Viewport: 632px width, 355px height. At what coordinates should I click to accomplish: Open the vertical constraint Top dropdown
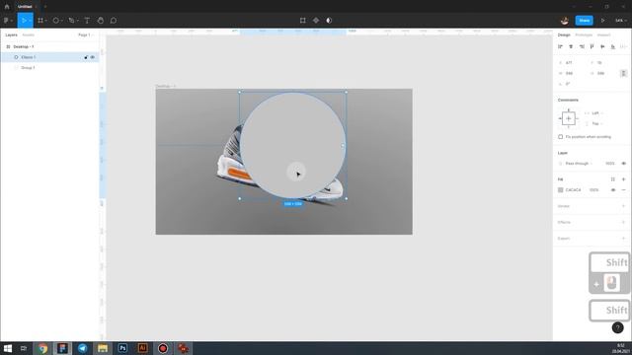[594, 123]
